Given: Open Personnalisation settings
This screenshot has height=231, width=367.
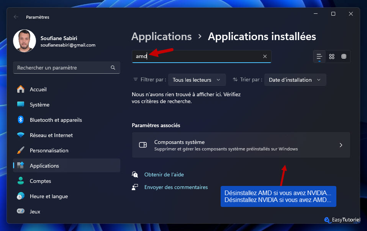Looking at the screenshot, I should coord(67,150).
